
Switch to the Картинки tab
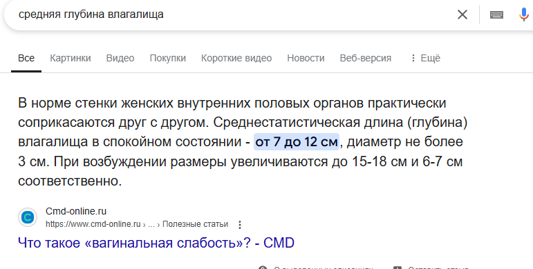(71, 59)
